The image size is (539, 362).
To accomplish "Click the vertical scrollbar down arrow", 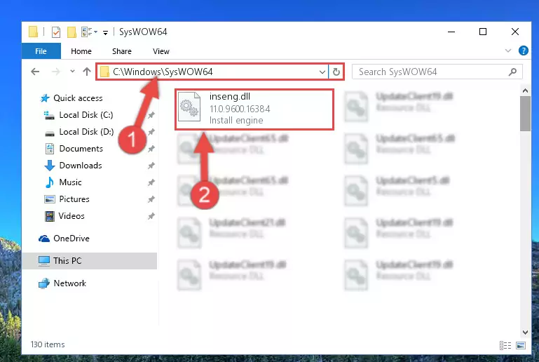I will click(525, 333).
